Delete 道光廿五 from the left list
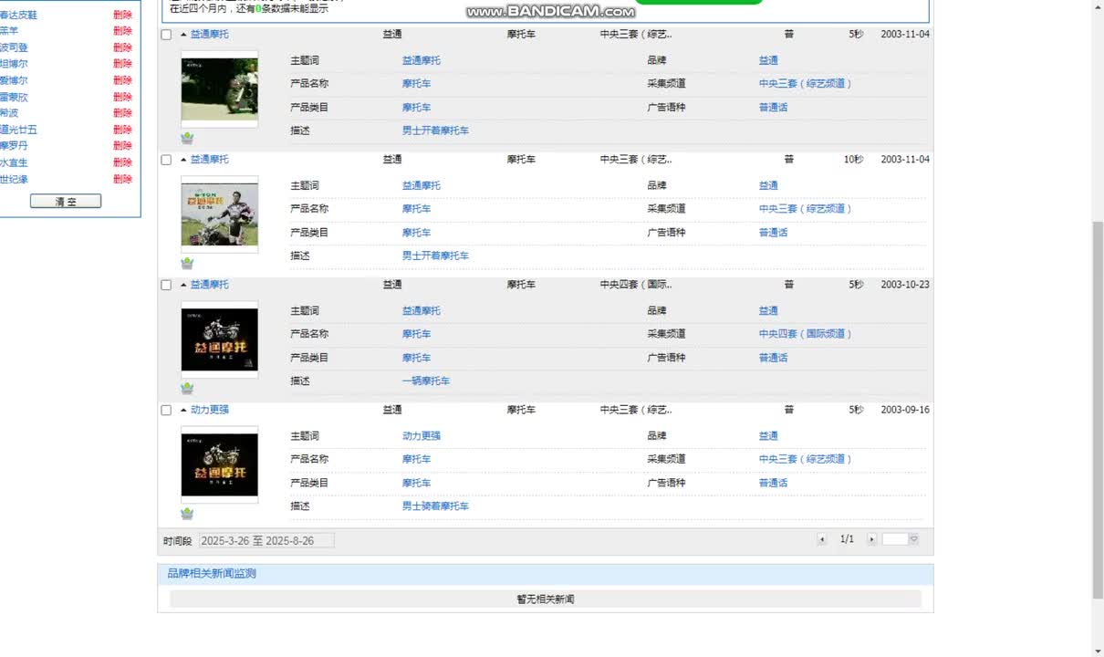Viewport: 1104px width, 657px height. [x=122, y=130]
